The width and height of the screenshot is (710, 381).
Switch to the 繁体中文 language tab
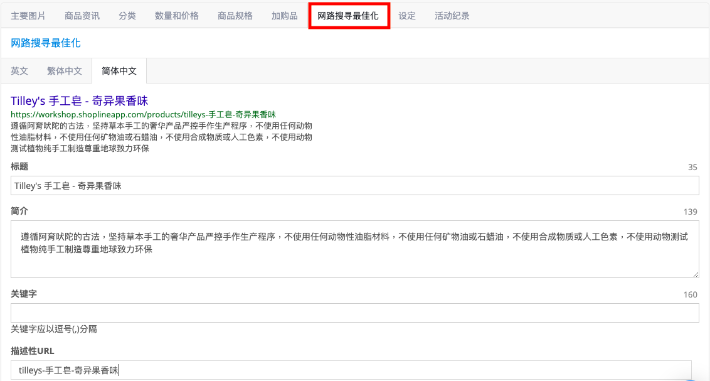pos(64,71)
